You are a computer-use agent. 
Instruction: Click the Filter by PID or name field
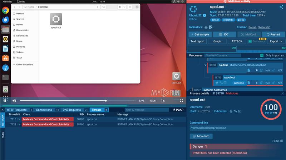[x=222, y=55]
